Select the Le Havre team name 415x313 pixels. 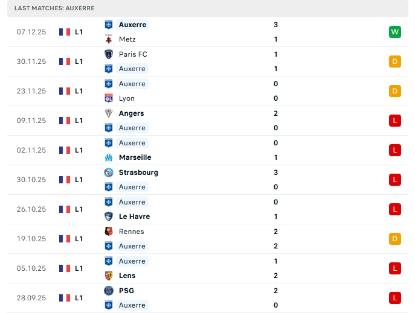134,217
